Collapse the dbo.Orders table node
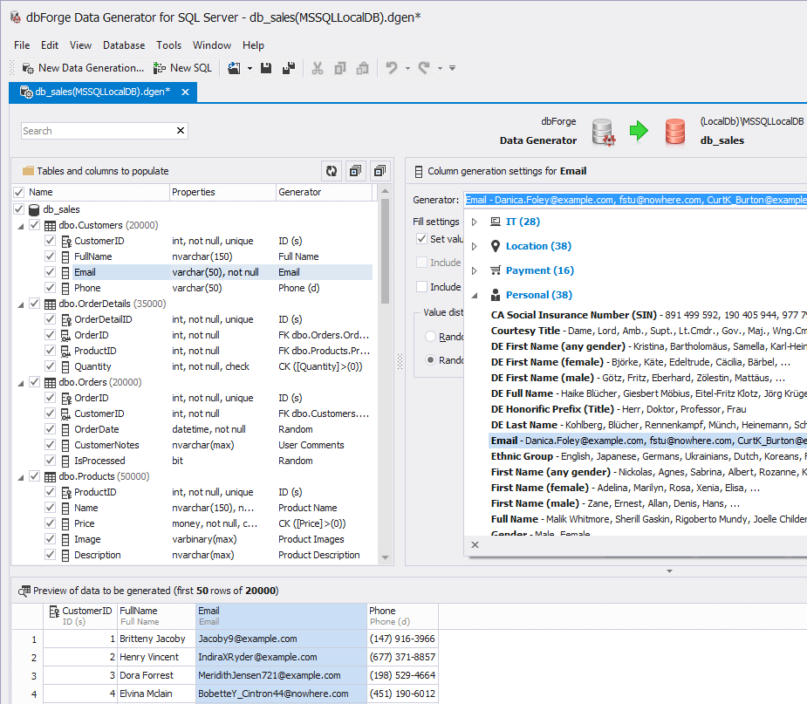Viewport: 807px width, 704px height. point(21,383)
